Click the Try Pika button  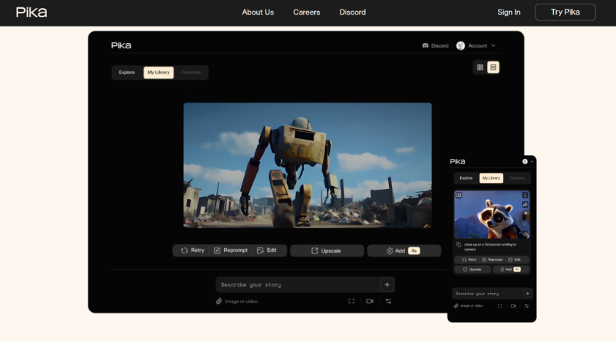[x=565, y=12]
